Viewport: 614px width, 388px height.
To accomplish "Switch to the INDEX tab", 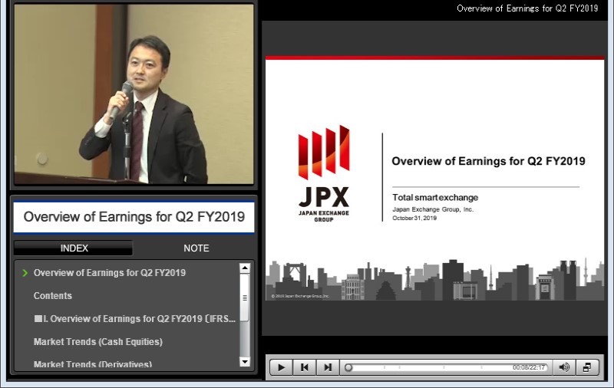I will coord(74,248).
